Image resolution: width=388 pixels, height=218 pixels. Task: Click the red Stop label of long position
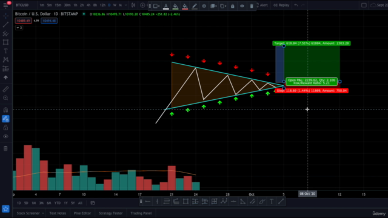tap(312, 91)
